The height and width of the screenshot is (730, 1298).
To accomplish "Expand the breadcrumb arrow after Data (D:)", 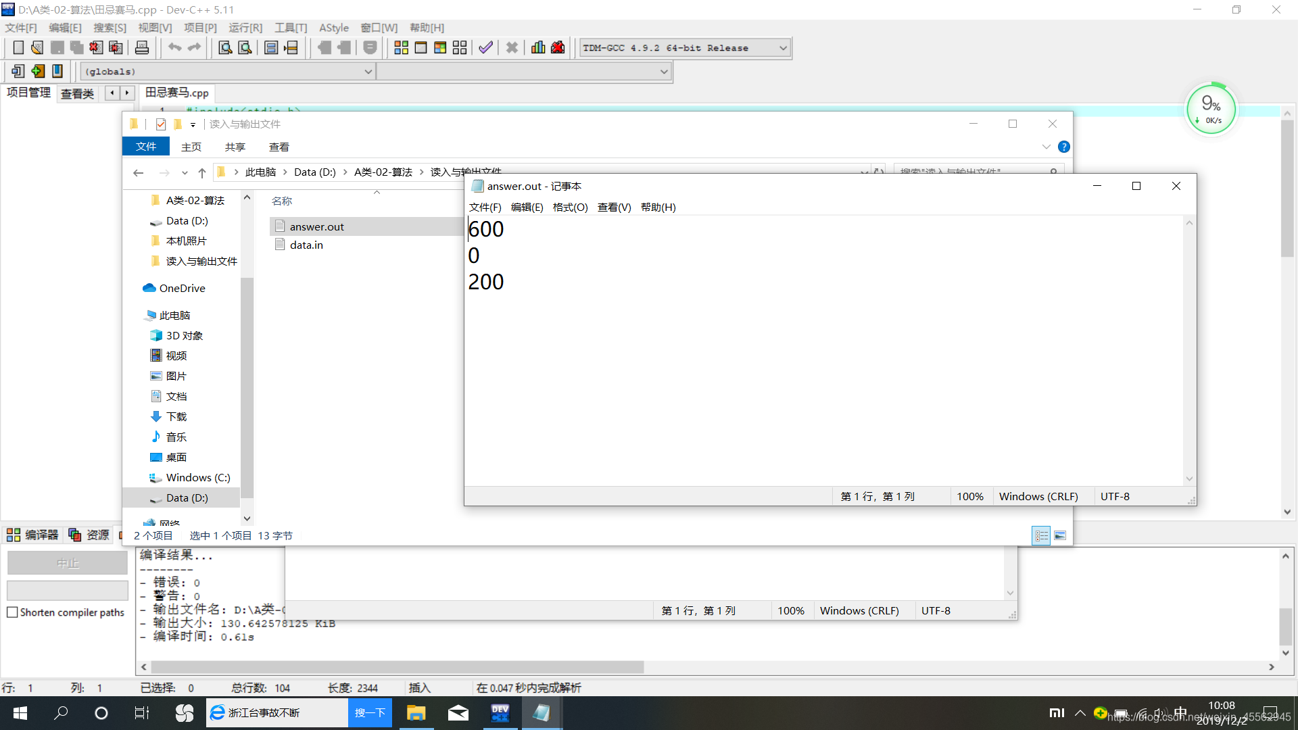I will pos(345,172).
